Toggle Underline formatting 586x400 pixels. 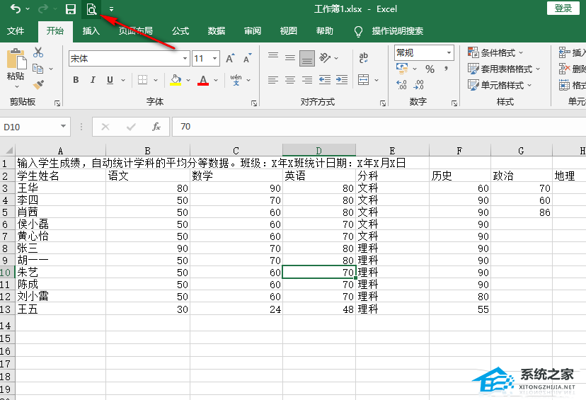[110, 79]
